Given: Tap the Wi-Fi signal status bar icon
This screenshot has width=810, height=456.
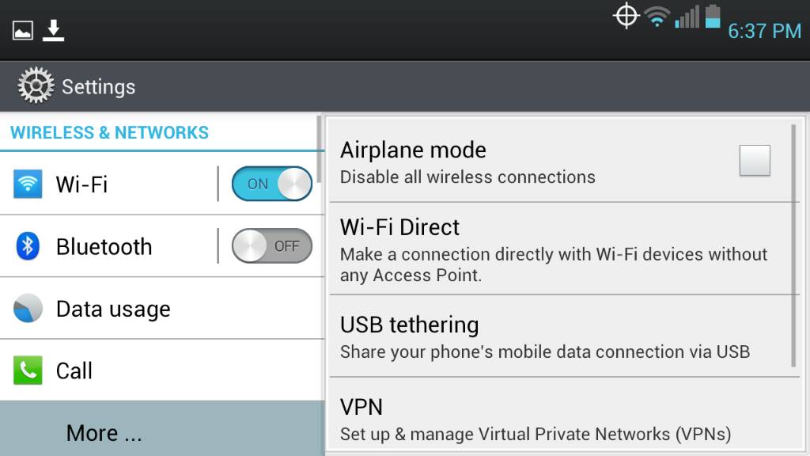Looking at the screenshot, I should [657, 17].
